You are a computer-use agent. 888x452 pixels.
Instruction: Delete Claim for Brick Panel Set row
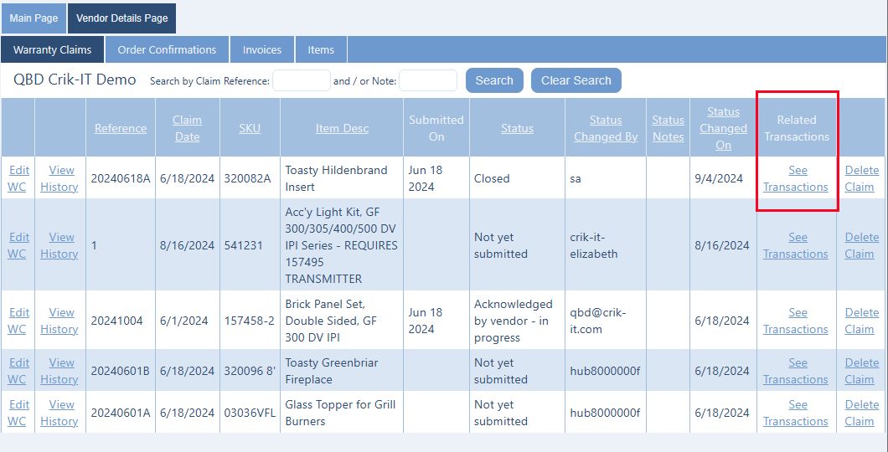(861, 321)
